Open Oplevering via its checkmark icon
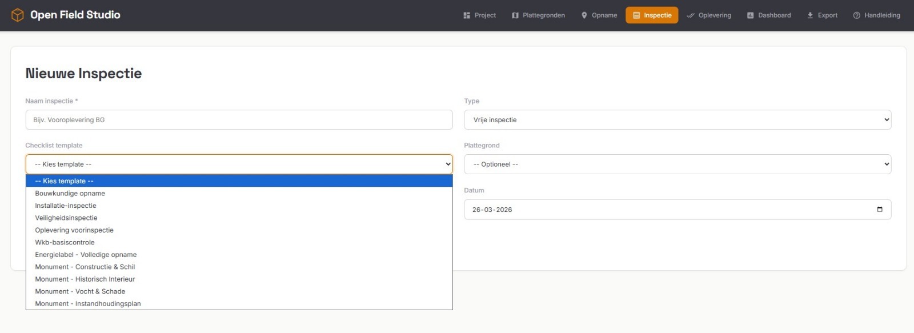This screenshot has width=914, height=333. [x=691, y=15]
